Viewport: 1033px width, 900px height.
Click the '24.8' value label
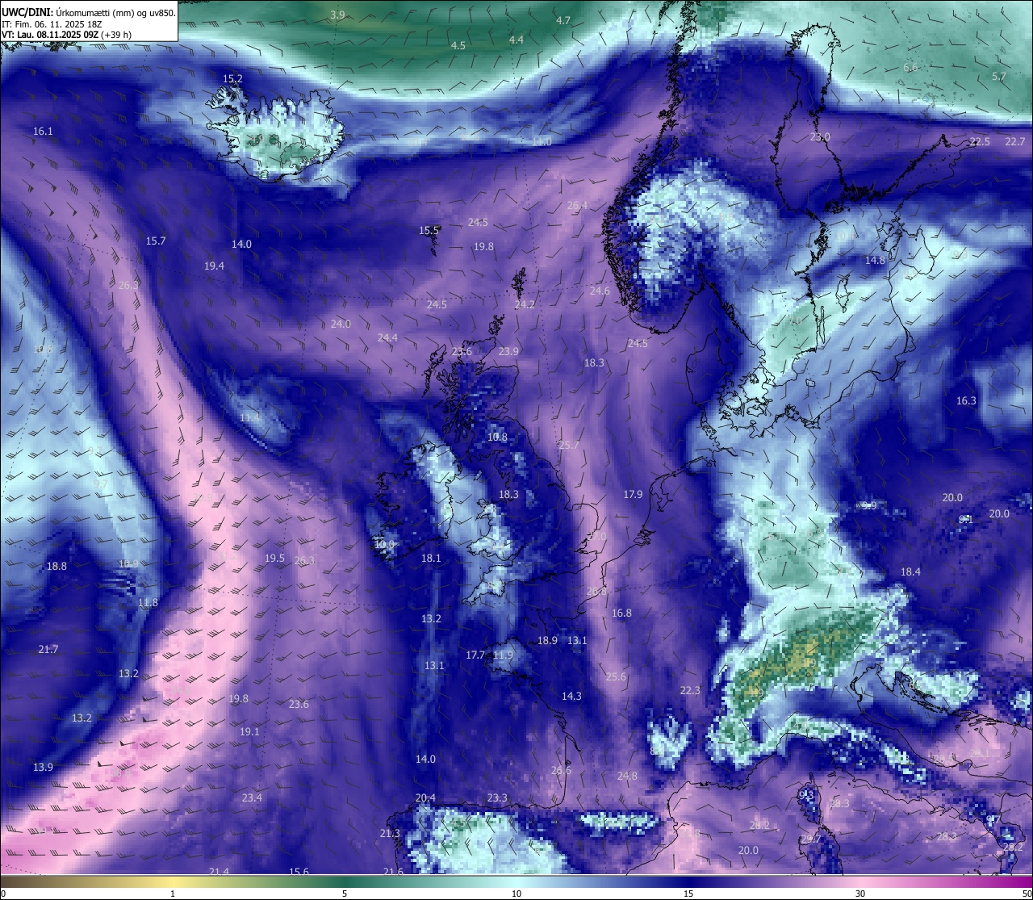627,776
